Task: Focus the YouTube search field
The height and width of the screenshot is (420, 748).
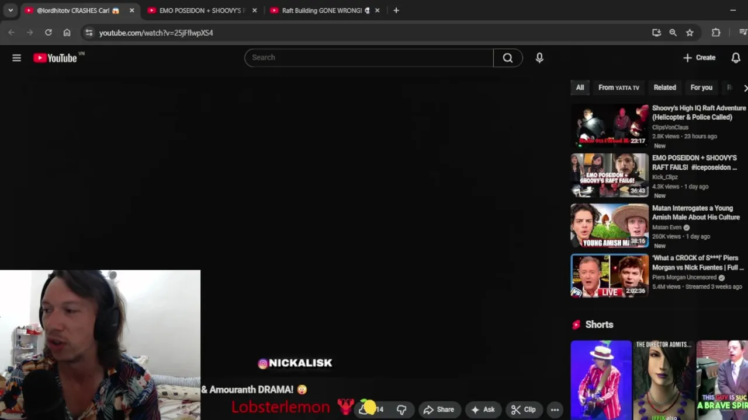Action: pyautogui.click(x=369, y=58)
